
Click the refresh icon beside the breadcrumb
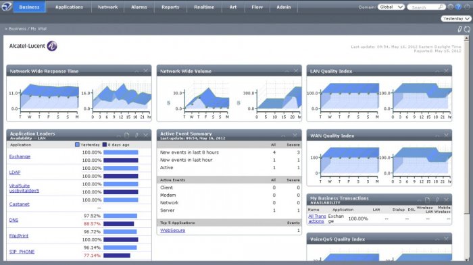(x=467, y=29)
